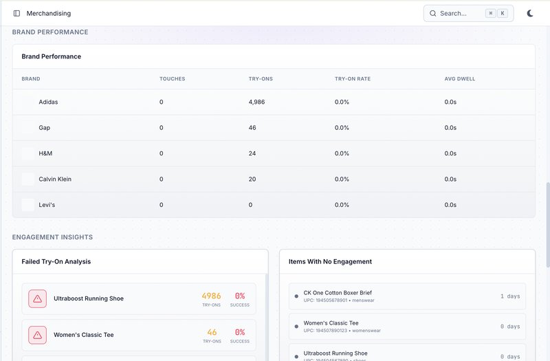Click the Merchandising page title
The height and width of the screenshot is (361, 550).
49,13
